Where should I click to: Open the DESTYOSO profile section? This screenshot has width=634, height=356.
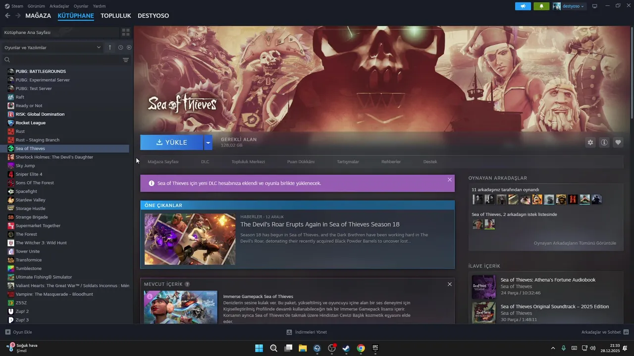153,16
